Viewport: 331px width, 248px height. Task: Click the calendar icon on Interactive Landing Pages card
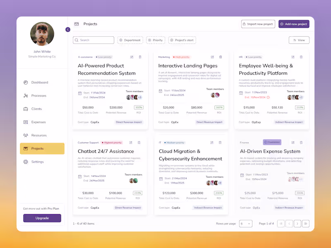[161, 91]
